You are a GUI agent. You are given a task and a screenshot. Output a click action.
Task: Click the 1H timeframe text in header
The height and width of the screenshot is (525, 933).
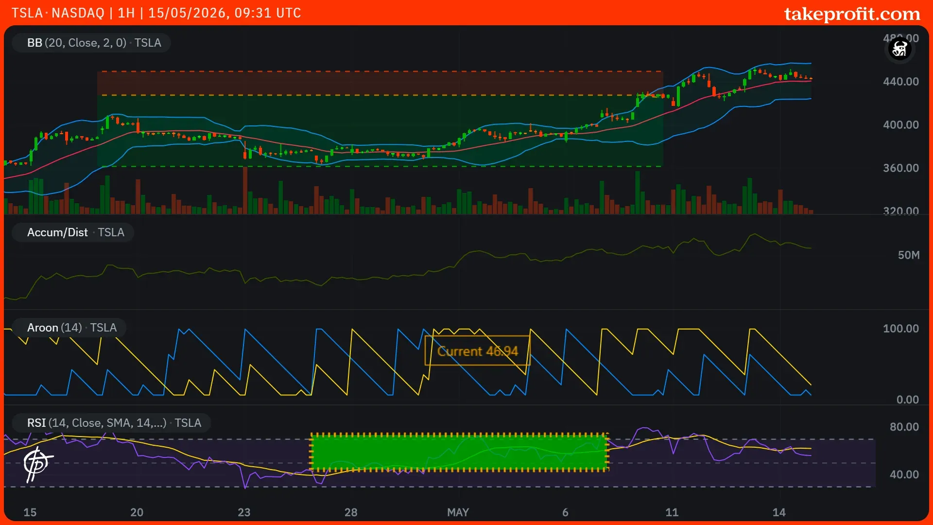pyautogui.click(x=126, y=13)
